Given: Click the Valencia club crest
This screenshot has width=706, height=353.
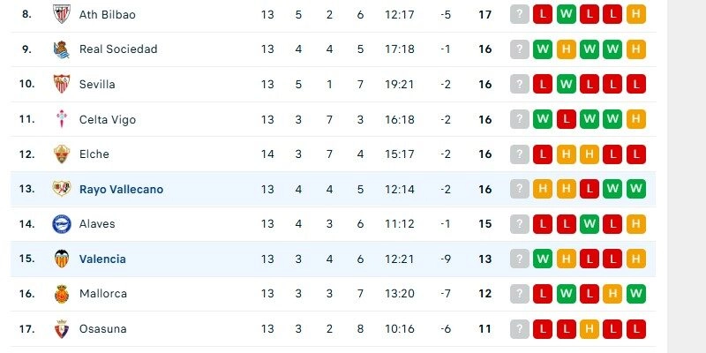Looking at the screenshot, I should coord(61,259).
